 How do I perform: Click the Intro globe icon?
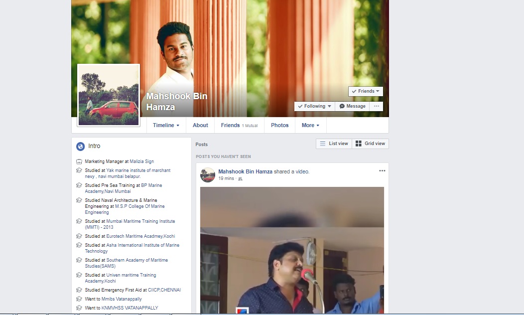(x=80, y=146)
